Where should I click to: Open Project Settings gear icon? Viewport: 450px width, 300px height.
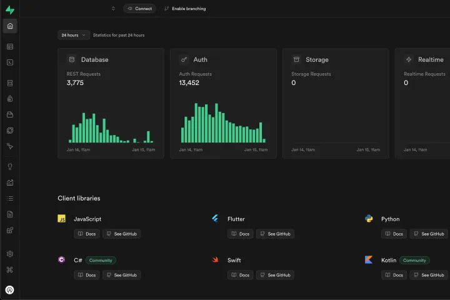[10, 254]
